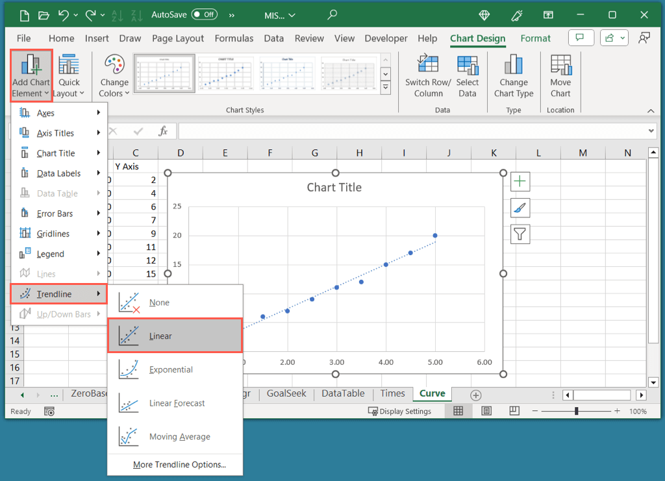Click the pen drawing icon in title bar
The image size is (665, 481).
pyautogui.click(x=516, y=16)
